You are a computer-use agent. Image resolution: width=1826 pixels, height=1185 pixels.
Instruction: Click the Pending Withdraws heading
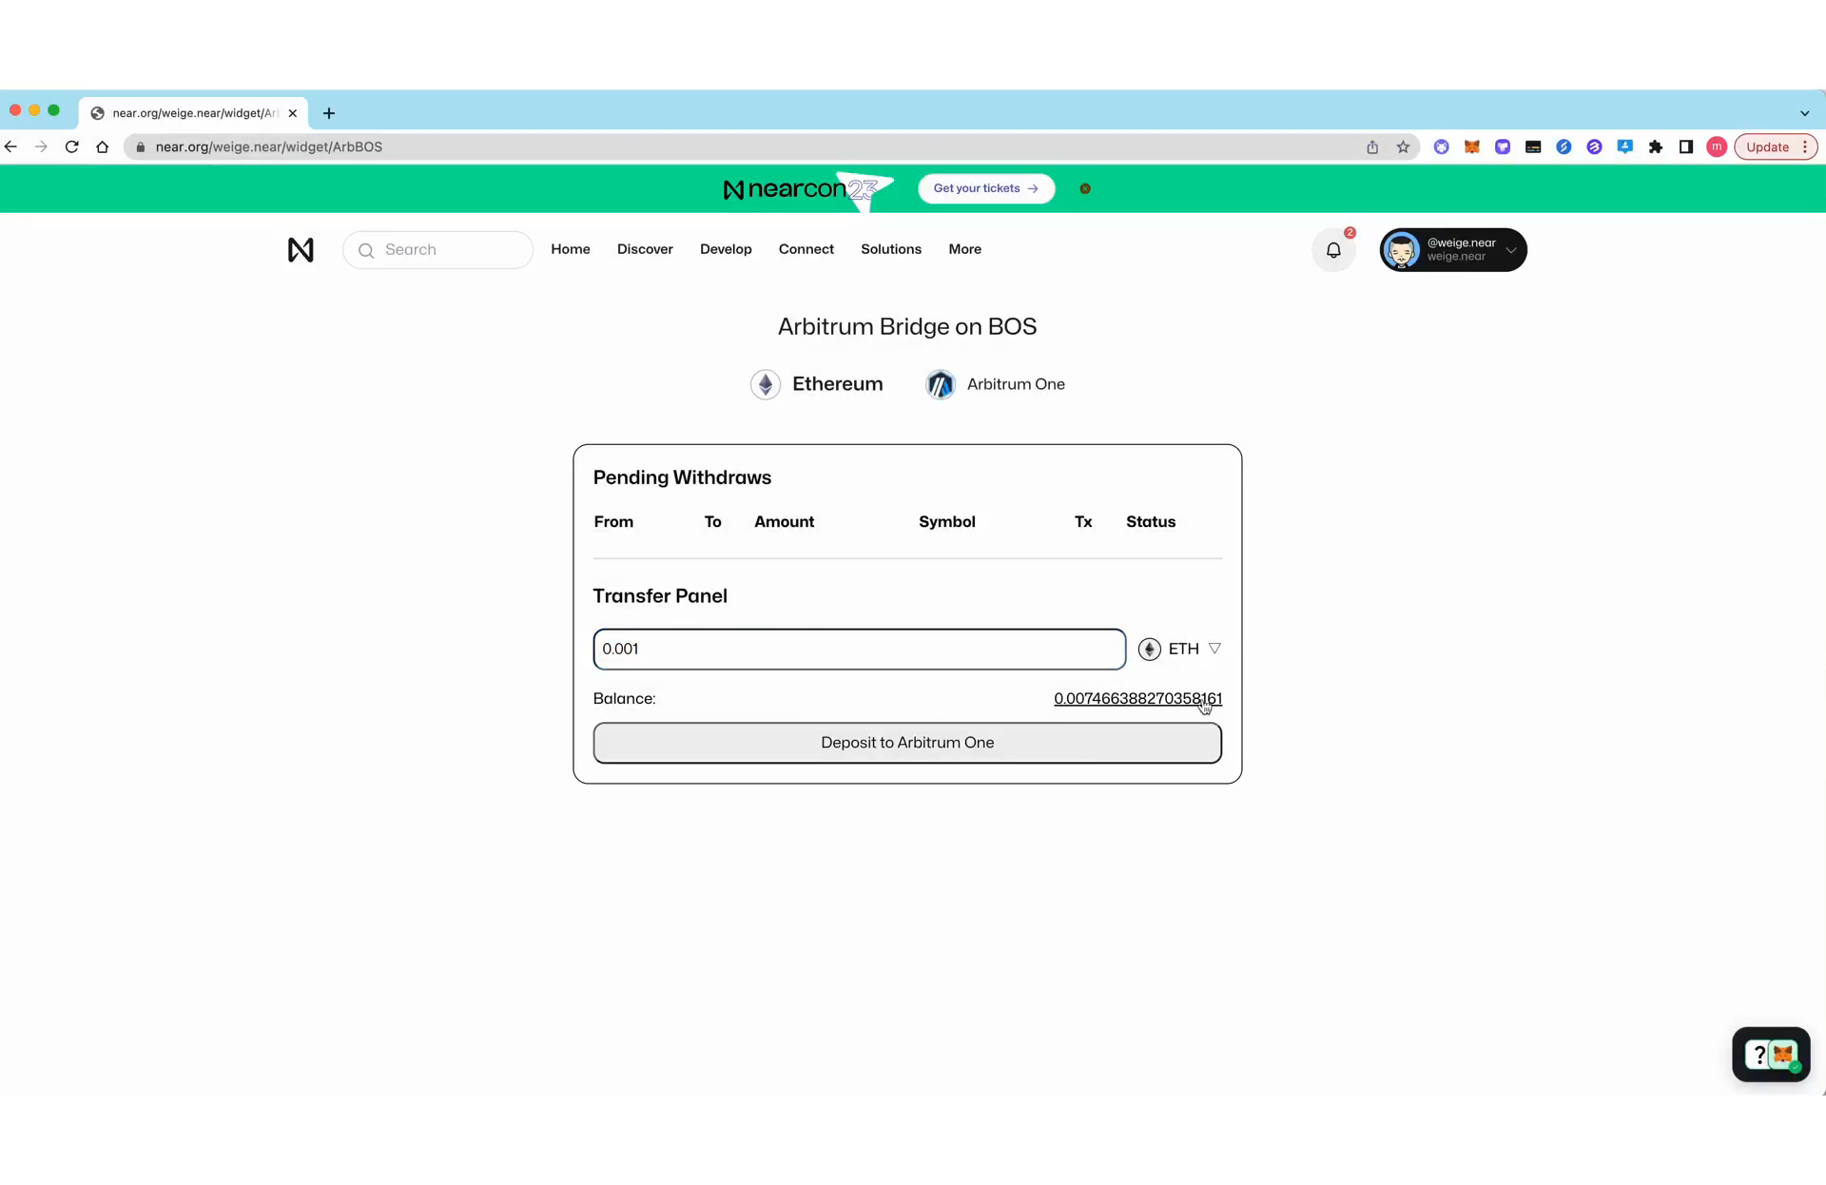click(x=682, y=477)
